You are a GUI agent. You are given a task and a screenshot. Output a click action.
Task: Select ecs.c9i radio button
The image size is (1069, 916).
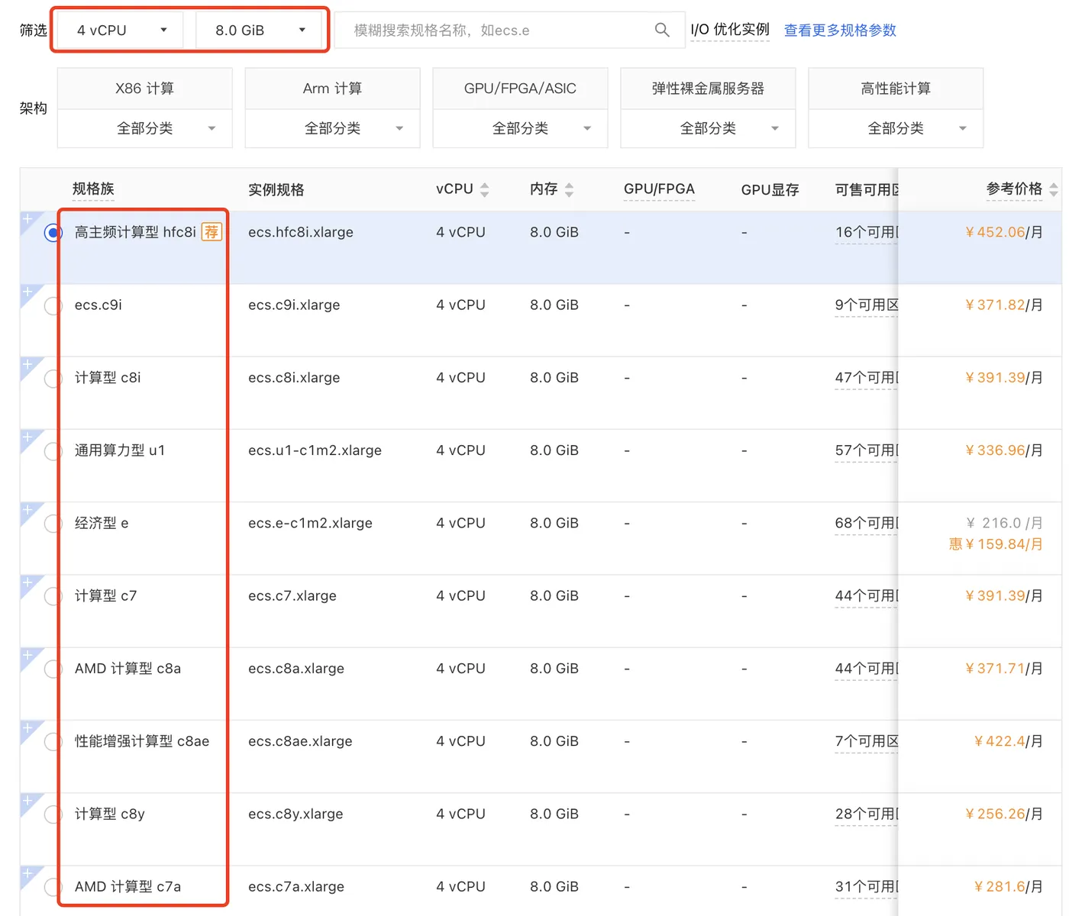pos(53,306)
